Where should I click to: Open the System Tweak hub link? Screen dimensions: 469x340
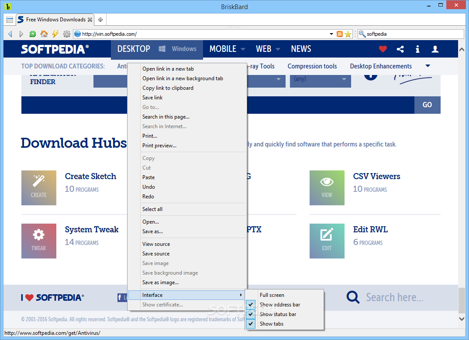pos(92,230)
